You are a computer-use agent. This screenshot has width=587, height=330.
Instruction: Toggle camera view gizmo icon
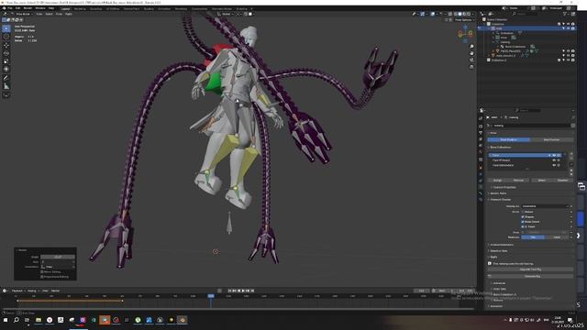[471, 60]
